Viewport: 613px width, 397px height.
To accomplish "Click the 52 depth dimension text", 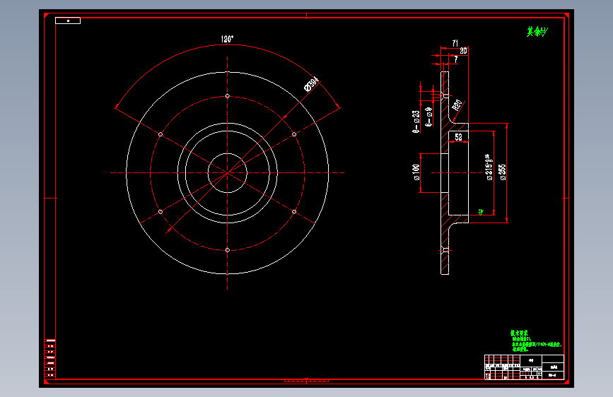I will pos(459,137).
